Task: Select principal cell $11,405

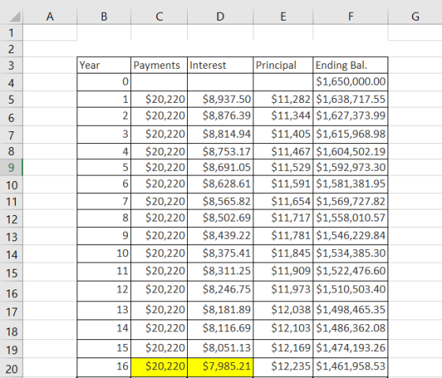Action: coord(283,134)
